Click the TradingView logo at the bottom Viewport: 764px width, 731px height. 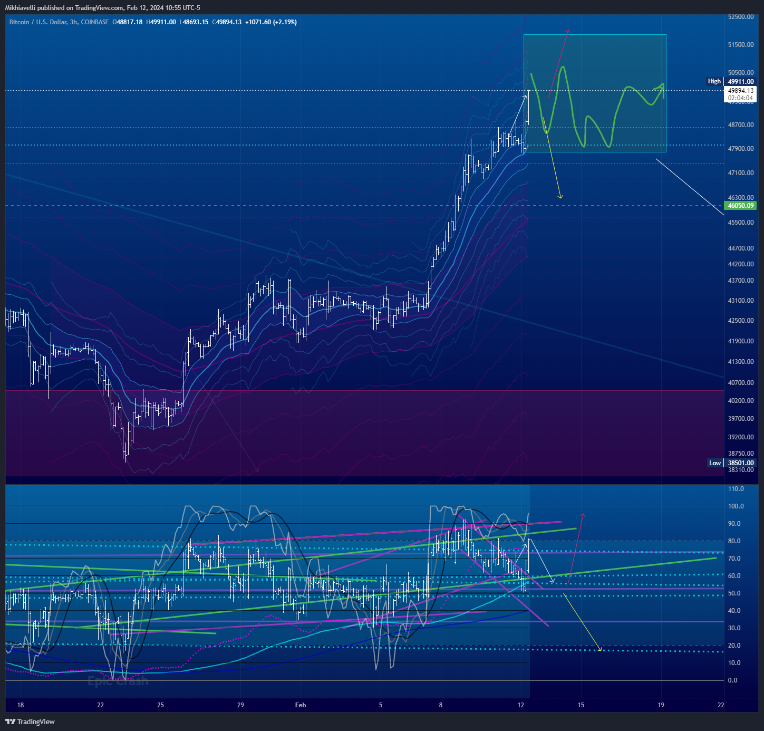pyautogui.click(x=30, y=722)
